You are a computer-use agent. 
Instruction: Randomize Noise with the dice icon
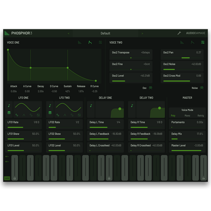[x=202, y=88]
